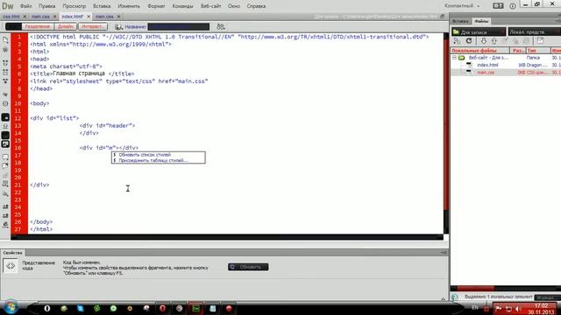Open the Компактный workspace dropdown

pyautogui.click(x=462, y=6)
